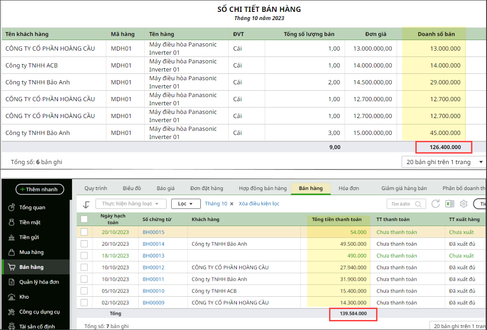Image resolution: width=487 pixels, height=330 pixels.
Task: Tick the checkbox for voucher BH00009
Action: pos(84,303)
